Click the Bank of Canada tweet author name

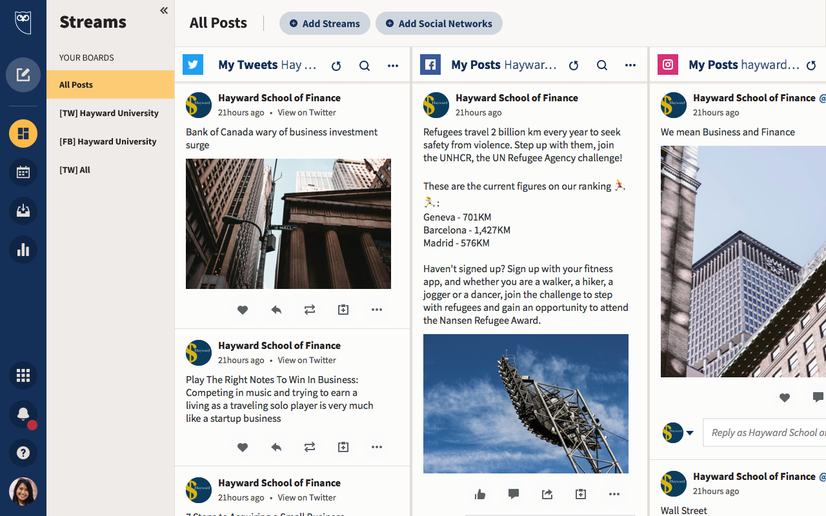[x=279, y=98]
